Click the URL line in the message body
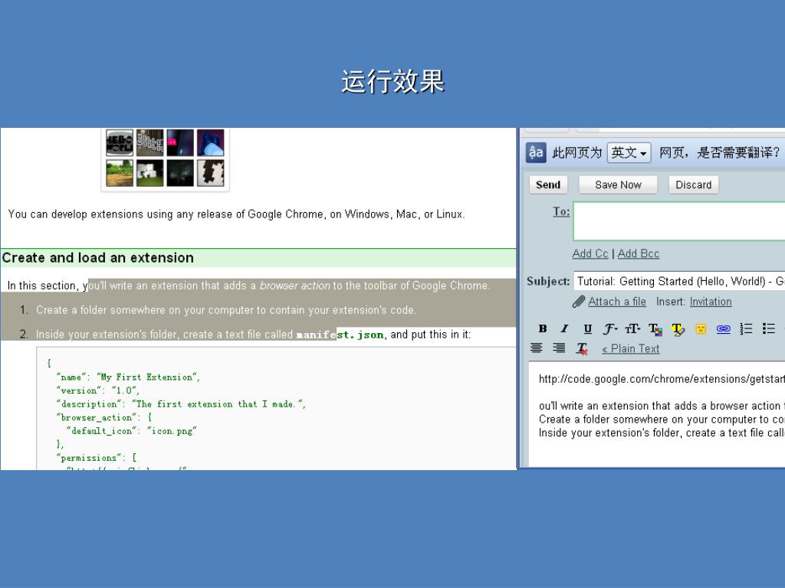 662,379
